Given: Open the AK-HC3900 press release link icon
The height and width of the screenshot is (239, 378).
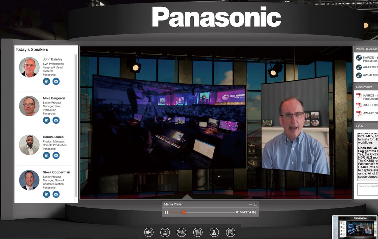Looking at the screenshot, I should (359, 67).
